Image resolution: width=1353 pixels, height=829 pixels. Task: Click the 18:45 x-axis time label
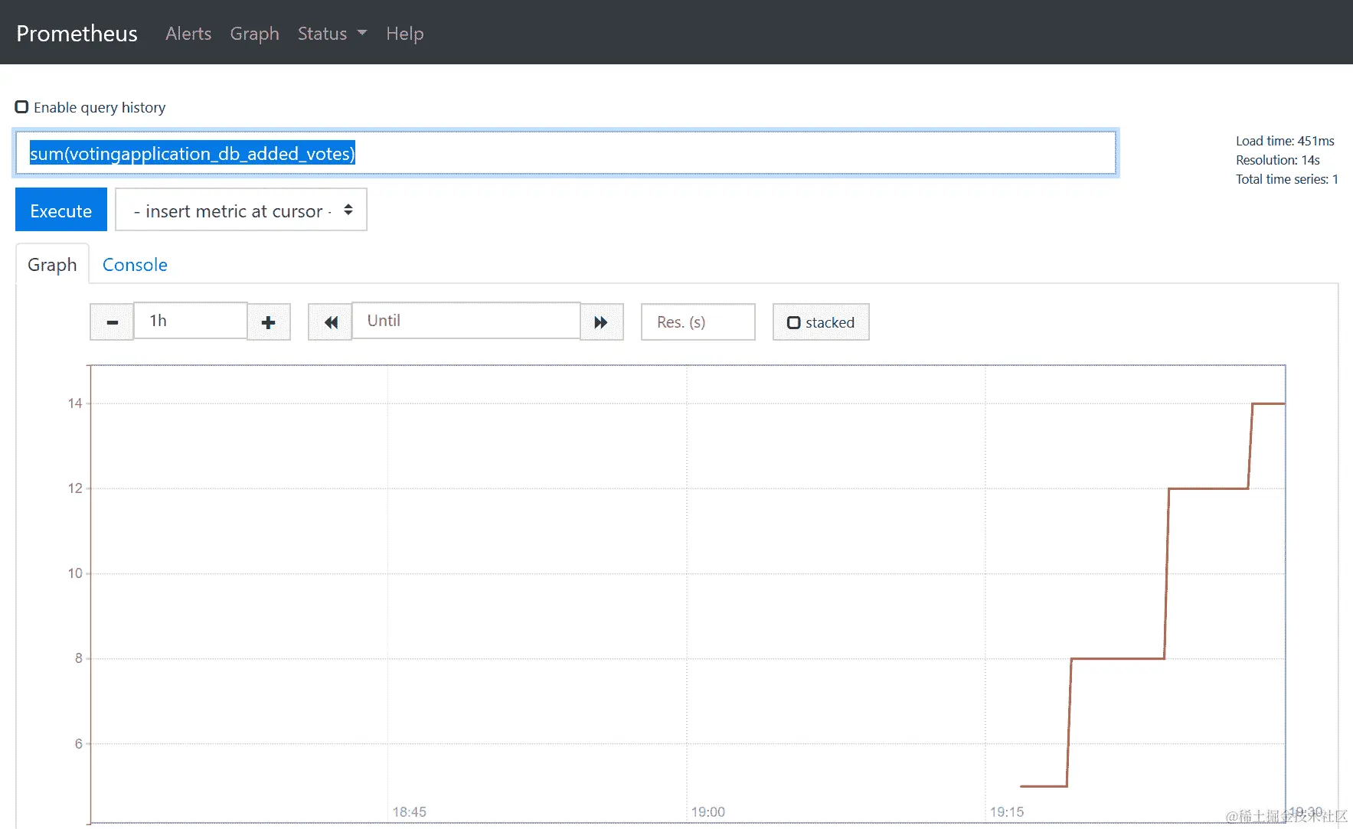pos(410,811)
